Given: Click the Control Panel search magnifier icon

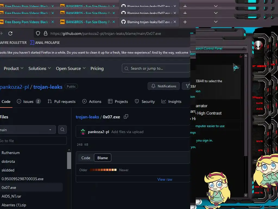Looking at the screenshot, I should [x=244, y=48].
